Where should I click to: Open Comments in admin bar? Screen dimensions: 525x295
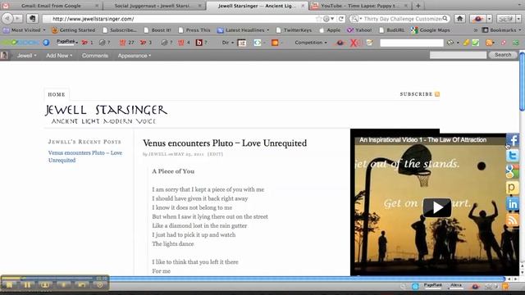pyautogui.click(x=95, y=56)
